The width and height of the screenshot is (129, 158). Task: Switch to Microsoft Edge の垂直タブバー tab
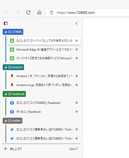coord(44,50)
